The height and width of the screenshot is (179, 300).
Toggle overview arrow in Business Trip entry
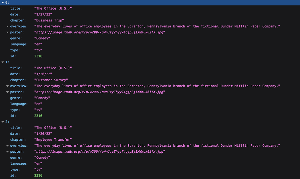pyautogui.click(x=7, y=26)
